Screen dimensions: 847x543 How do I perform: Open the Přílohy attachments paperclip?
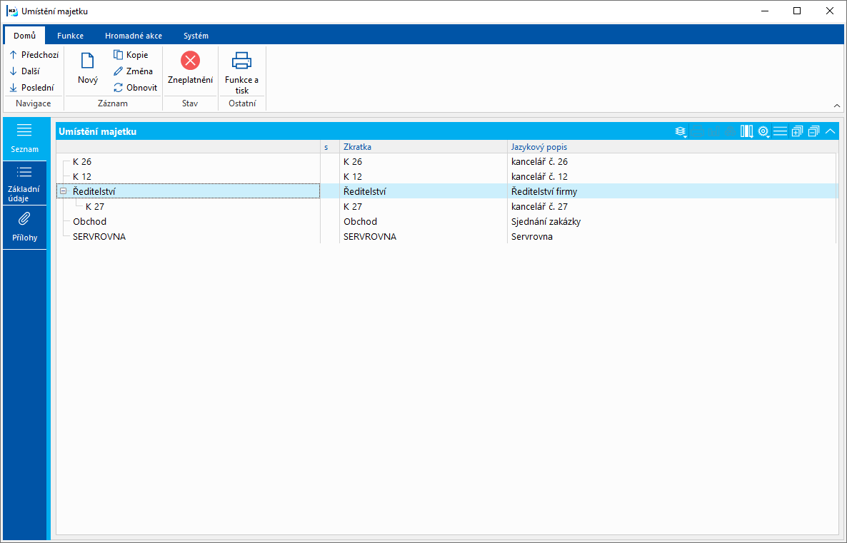[24, 218]
